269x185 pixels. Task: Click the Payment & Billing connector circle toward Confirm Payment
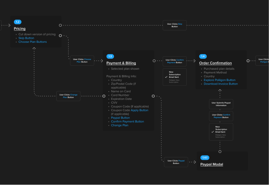pyautogui.click(x=154, y=61)
